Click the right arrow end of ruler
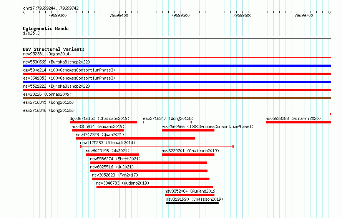342x218 pixels. pos(330,12)
